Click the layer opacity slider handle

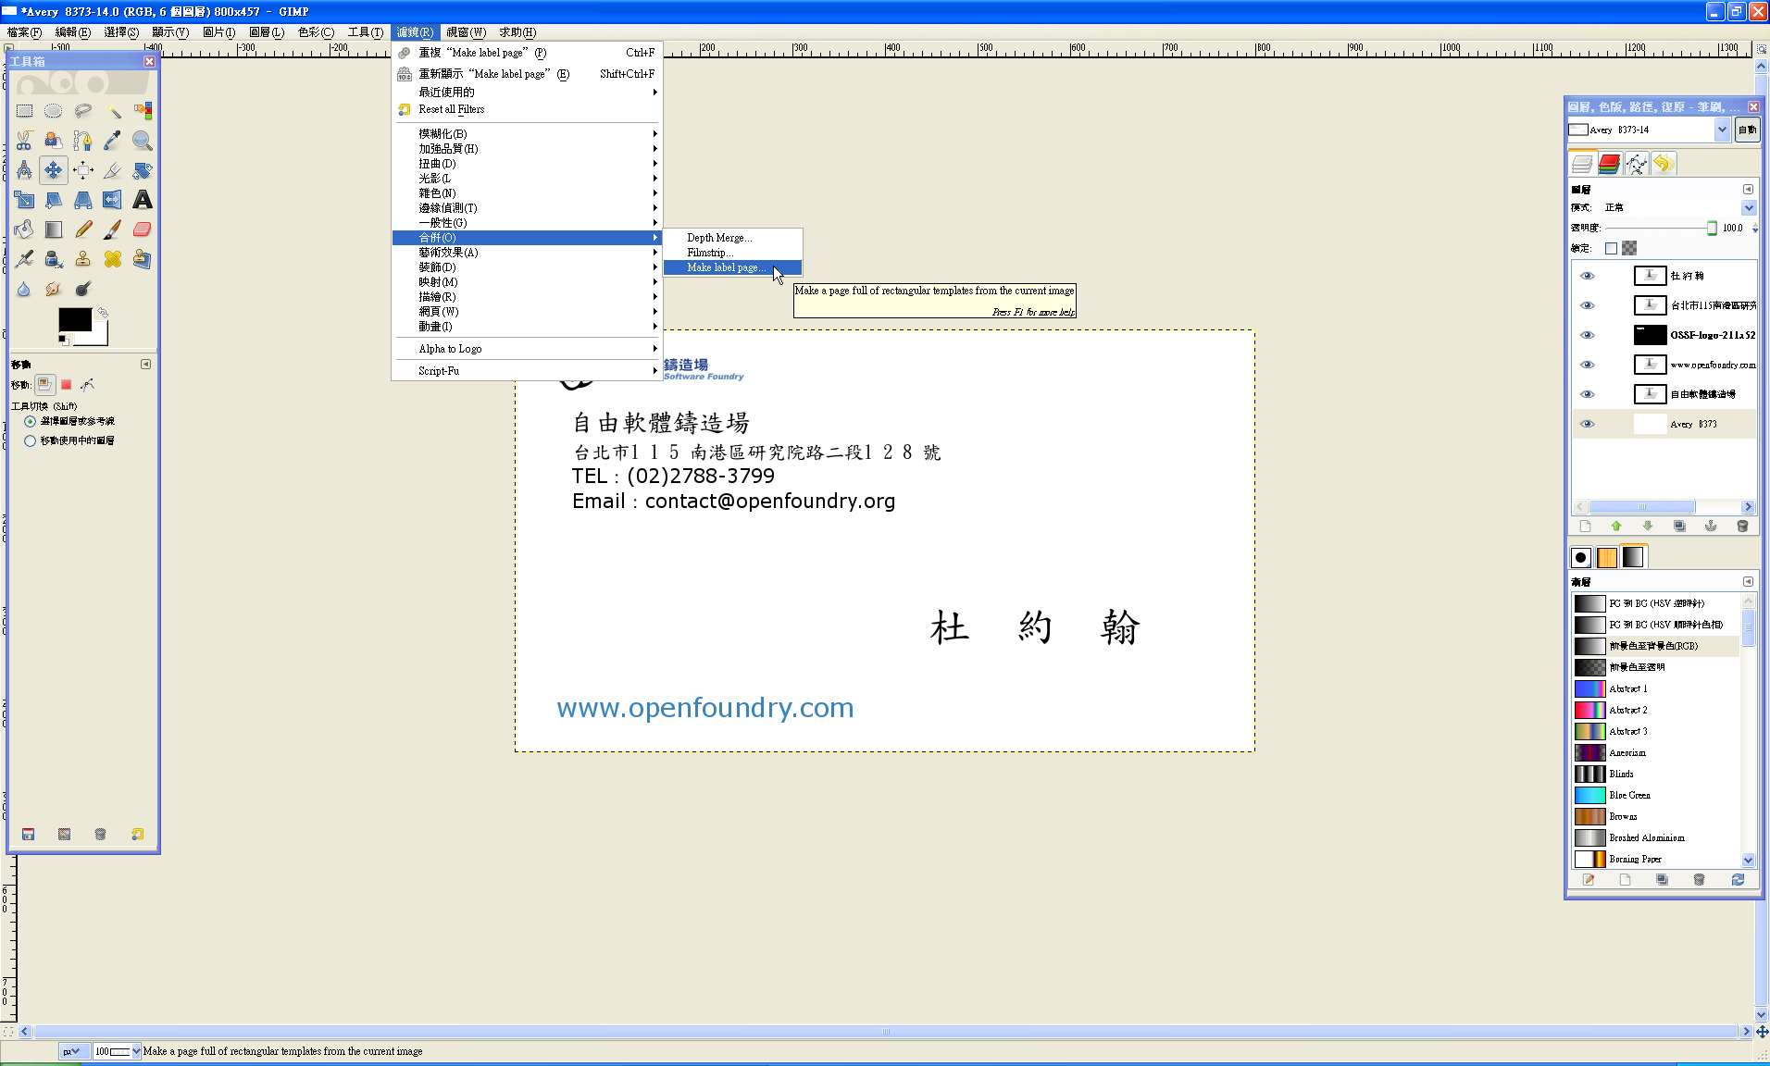(x=1712, y=228)
